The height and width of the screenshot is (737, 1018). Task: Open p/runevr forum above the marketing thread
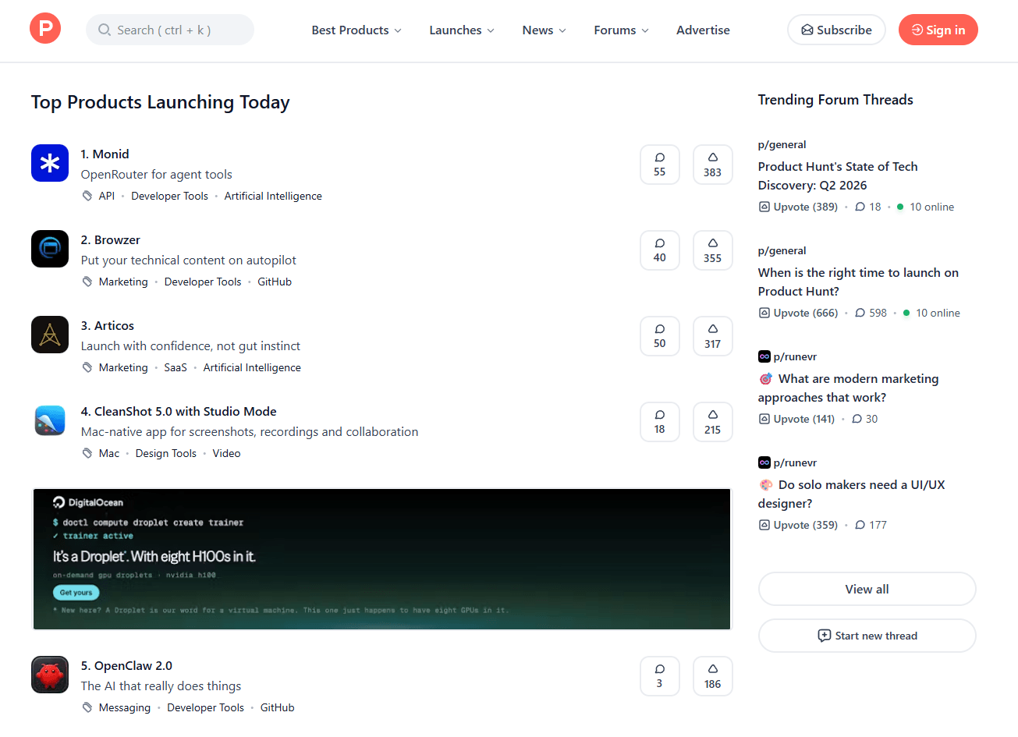click(x=788, y=356)
